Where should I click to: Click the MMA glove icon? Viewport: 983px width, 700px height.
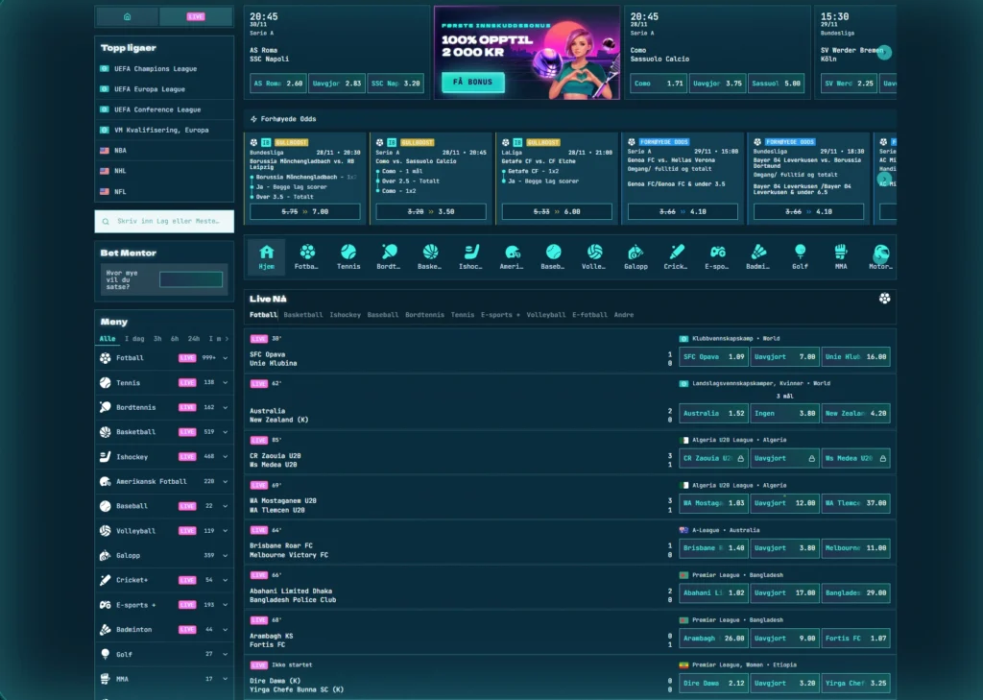[x=841, y=252]
